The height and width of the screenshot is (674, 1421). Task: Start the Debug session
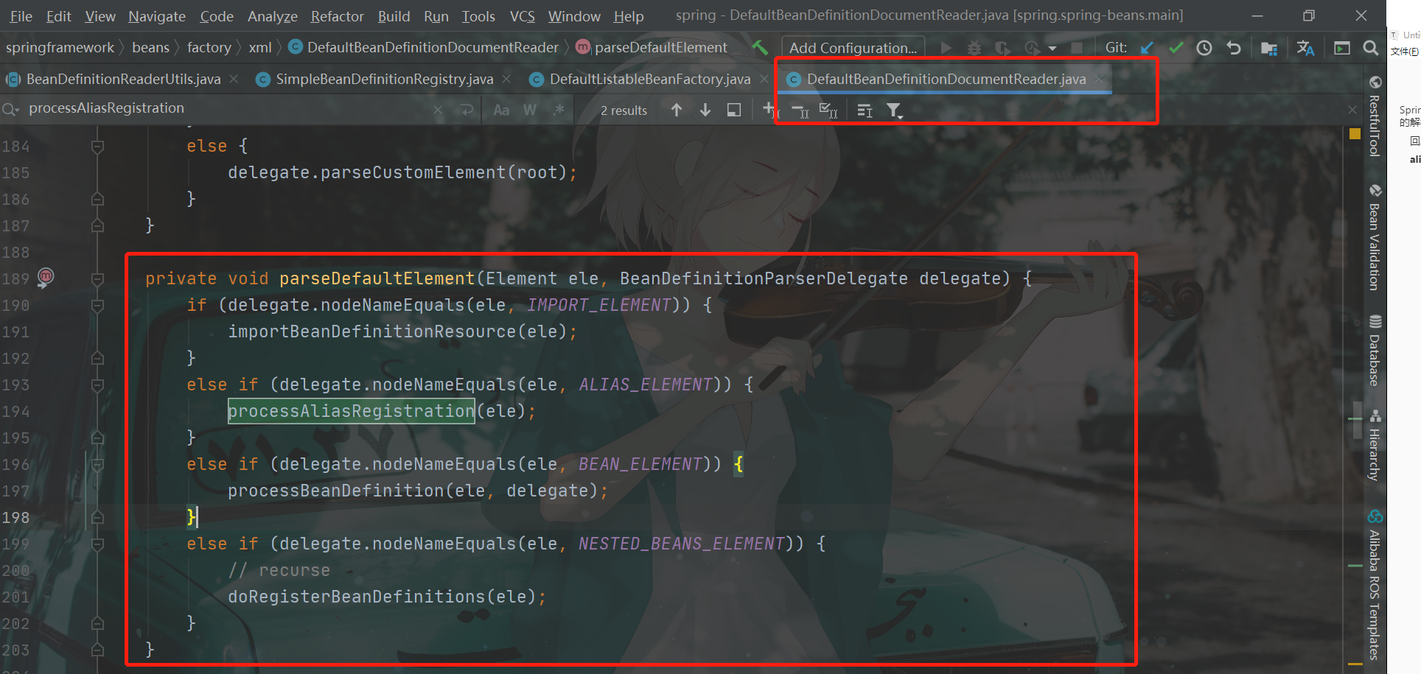tap(974, 48)
